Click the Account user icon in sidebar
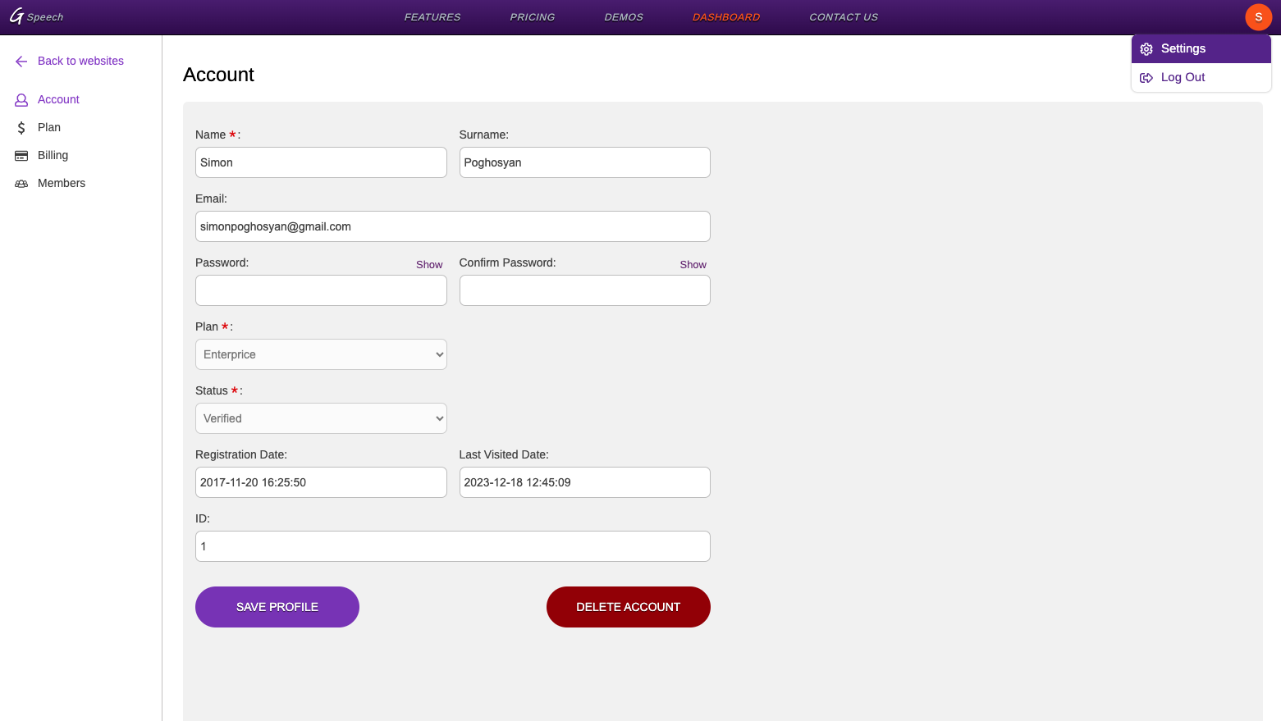 click(21, 100)
